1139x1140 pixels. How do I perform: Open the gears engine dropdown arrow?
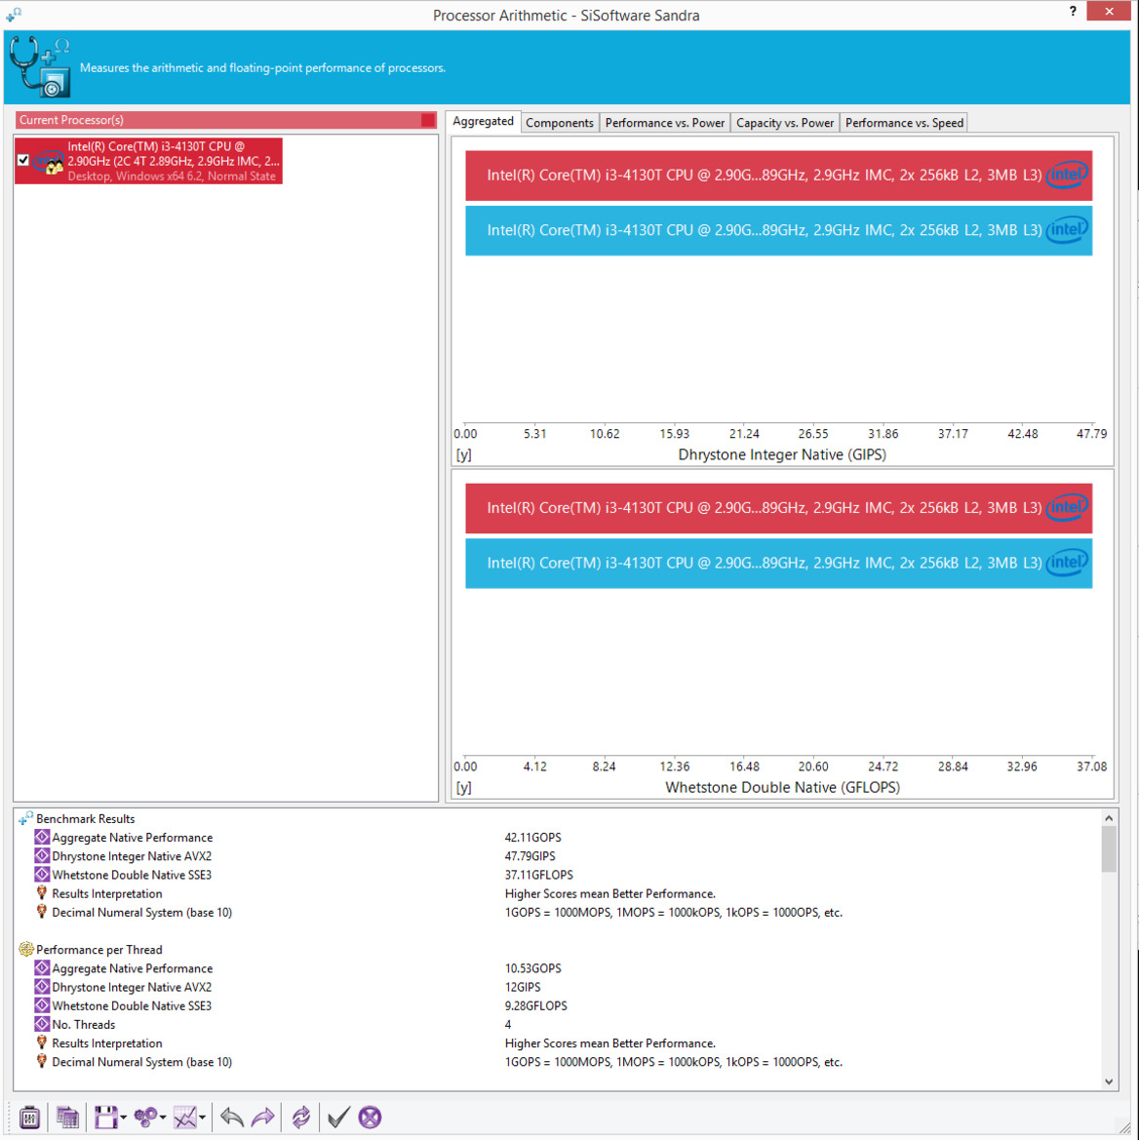(163, 1118)
